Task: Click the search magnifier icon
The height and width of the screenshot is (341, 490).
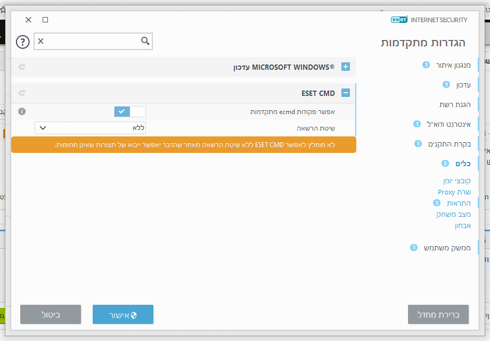Action: (x=145, y=41)
